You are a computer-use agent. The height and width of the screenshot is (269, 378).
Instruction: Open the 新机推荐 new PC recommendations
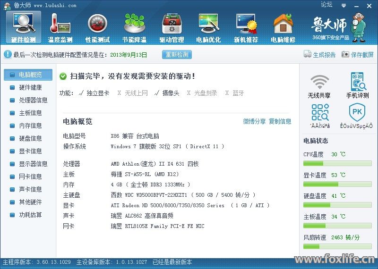[246, 27]
